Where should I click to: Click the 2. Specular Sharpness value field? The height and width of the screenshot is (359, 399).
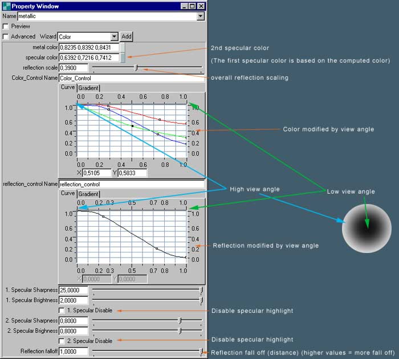point(74,321)
